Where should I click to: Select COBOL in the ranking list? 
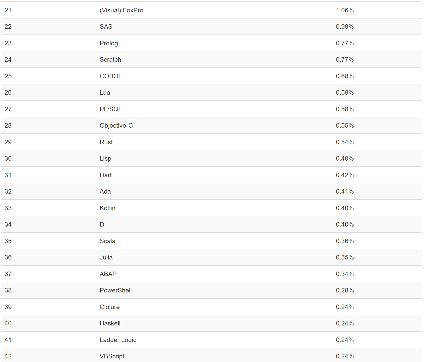coord(110,76)
